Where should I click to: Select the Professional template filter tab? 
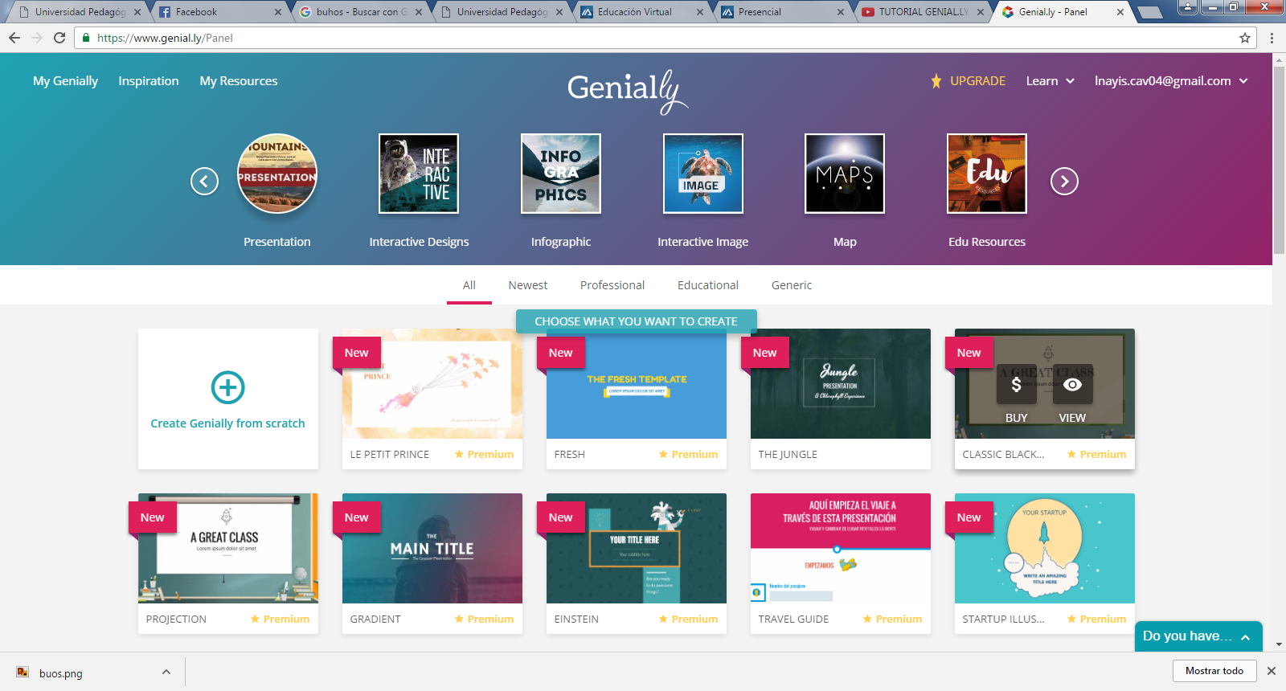coord(612,285)
